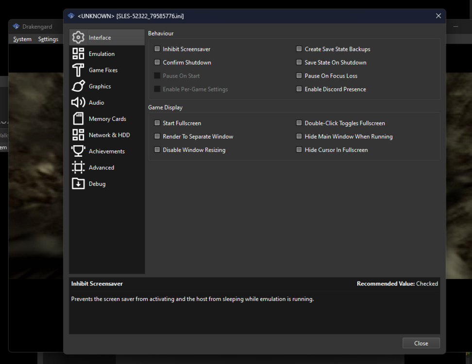
Task: Open the Graphics paintbrush icon
Action: click(78, 86)
